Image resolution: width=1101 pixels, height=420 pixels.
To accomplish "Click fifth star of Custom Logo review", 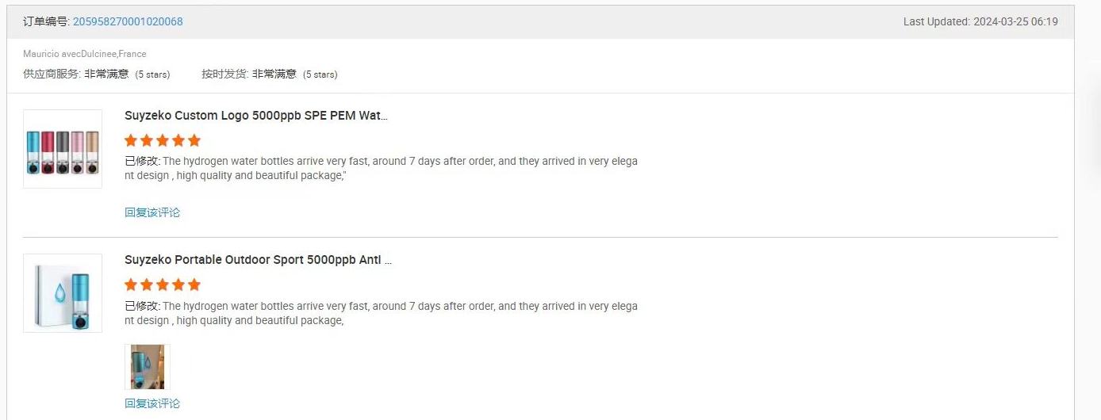I will [194, 140].
